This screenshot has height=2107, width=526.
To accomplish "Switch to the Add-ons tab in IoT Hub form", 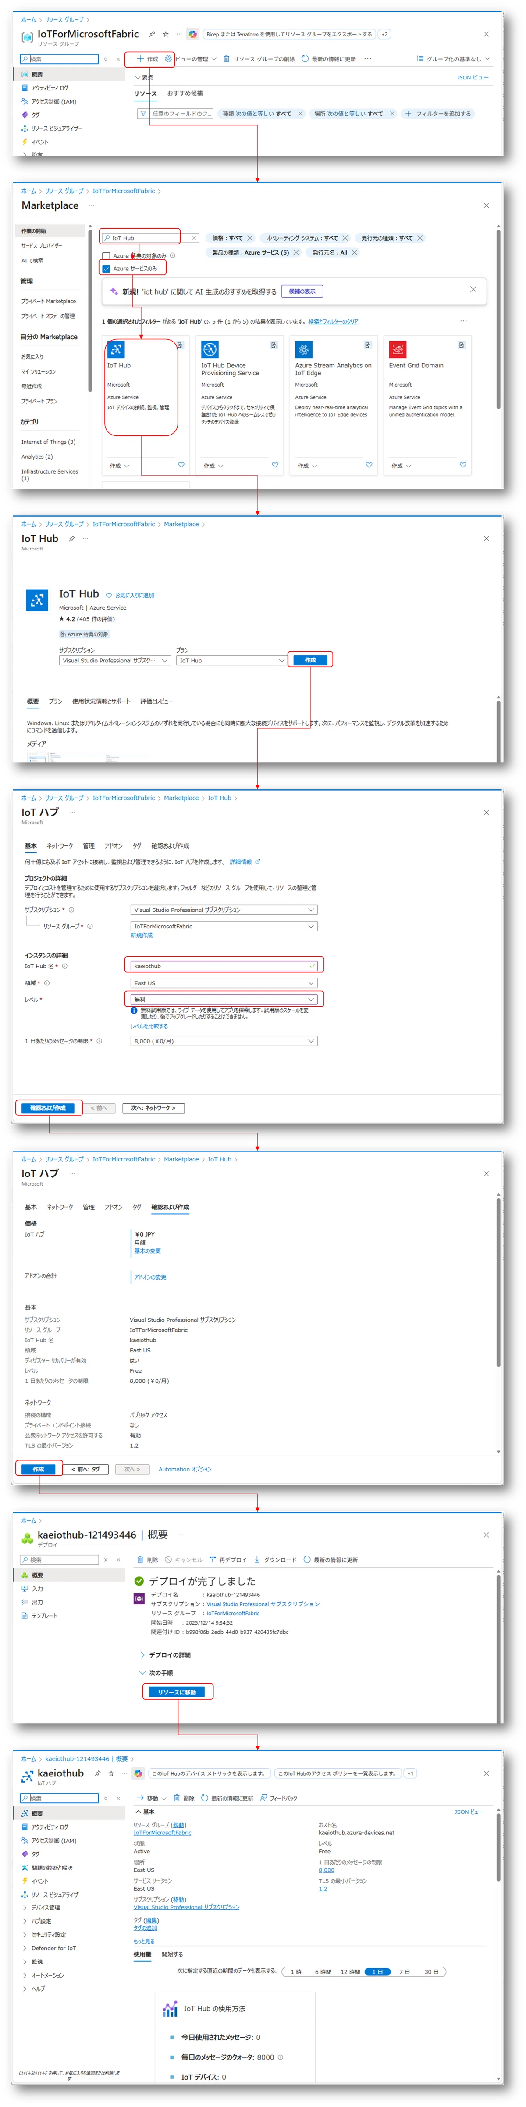I will click(114, 846).
